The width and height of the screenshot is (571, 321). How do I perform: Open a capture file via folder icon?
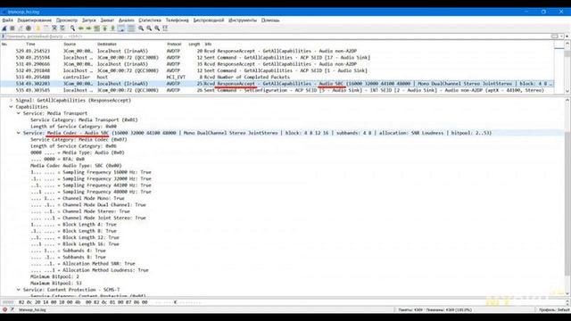[37, 29]
